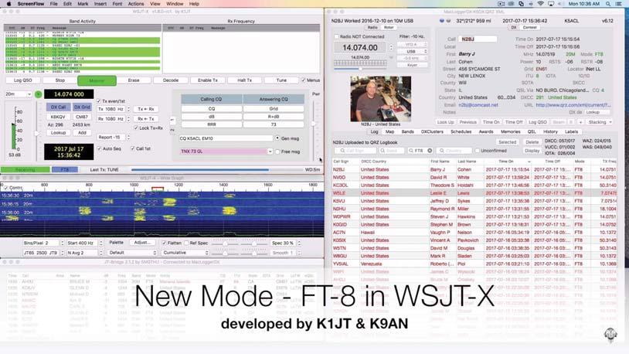Open the Actions menu
Viewport: 629px width, 354px height.
[136, 4]
